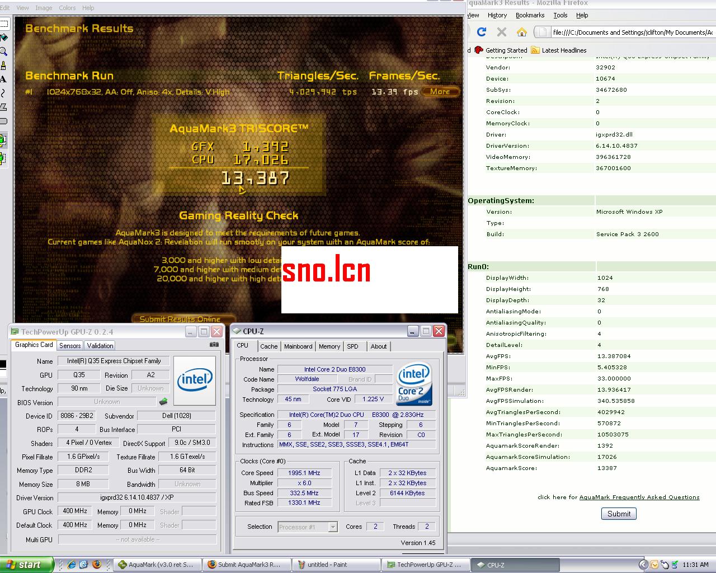Launch Firefox from Quick Launch bar

click(96, 565)
